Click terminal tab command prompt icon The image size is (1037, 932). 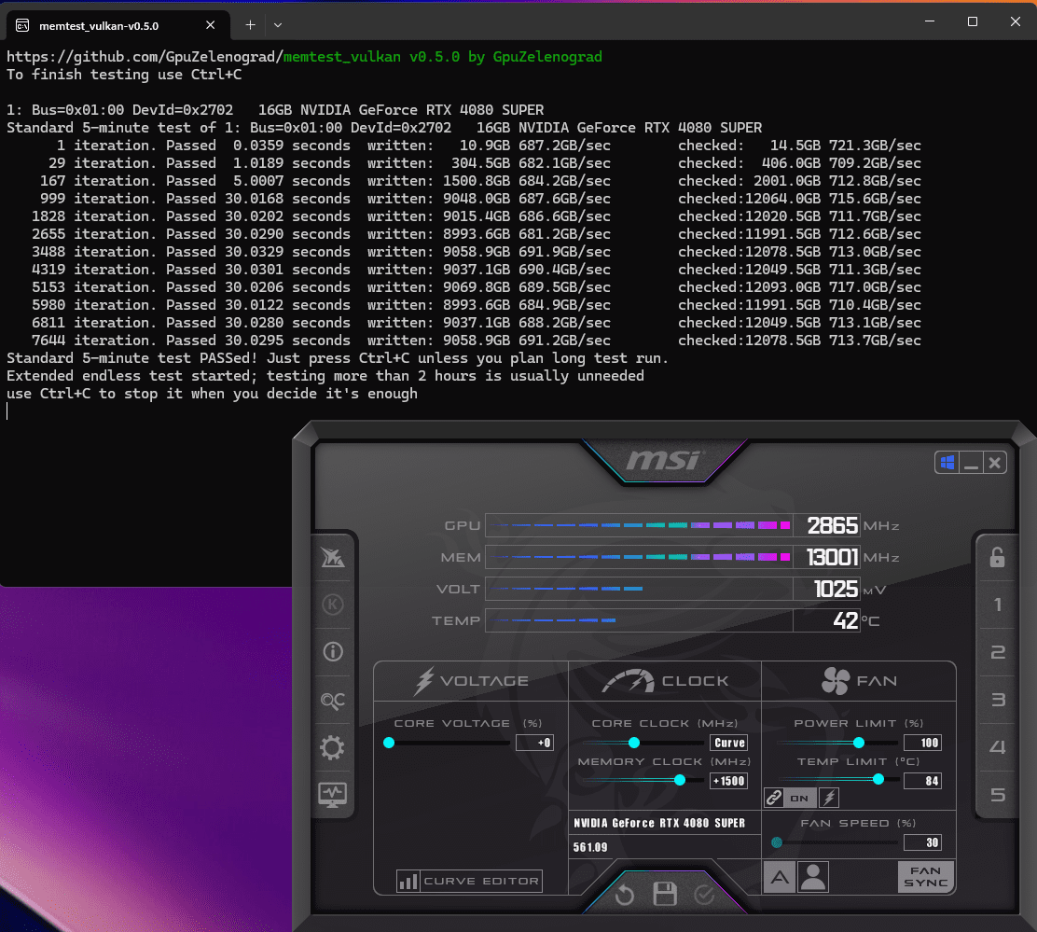(x=22, y=26)
